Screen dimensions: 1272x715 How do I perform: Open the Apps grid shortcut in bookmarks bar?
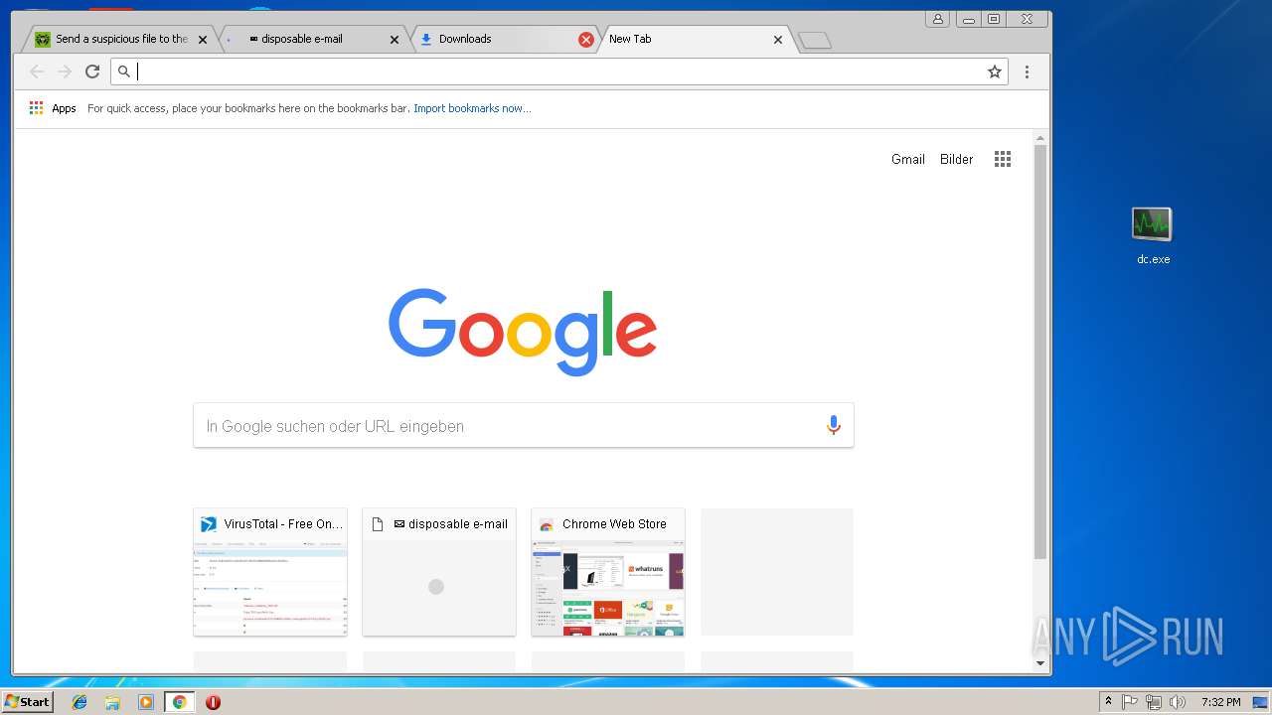pos(36,108)
